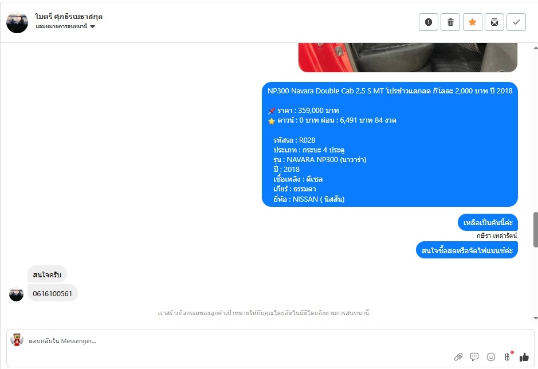Open reply-as page avatar selector
Viewport: 538px width, 369px height.
pos(17,339)
